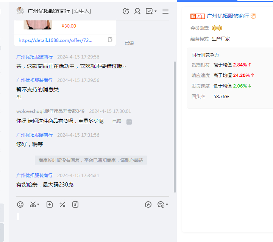
Task: Click the message '您好，稍等'
Action: click(30, 144)
